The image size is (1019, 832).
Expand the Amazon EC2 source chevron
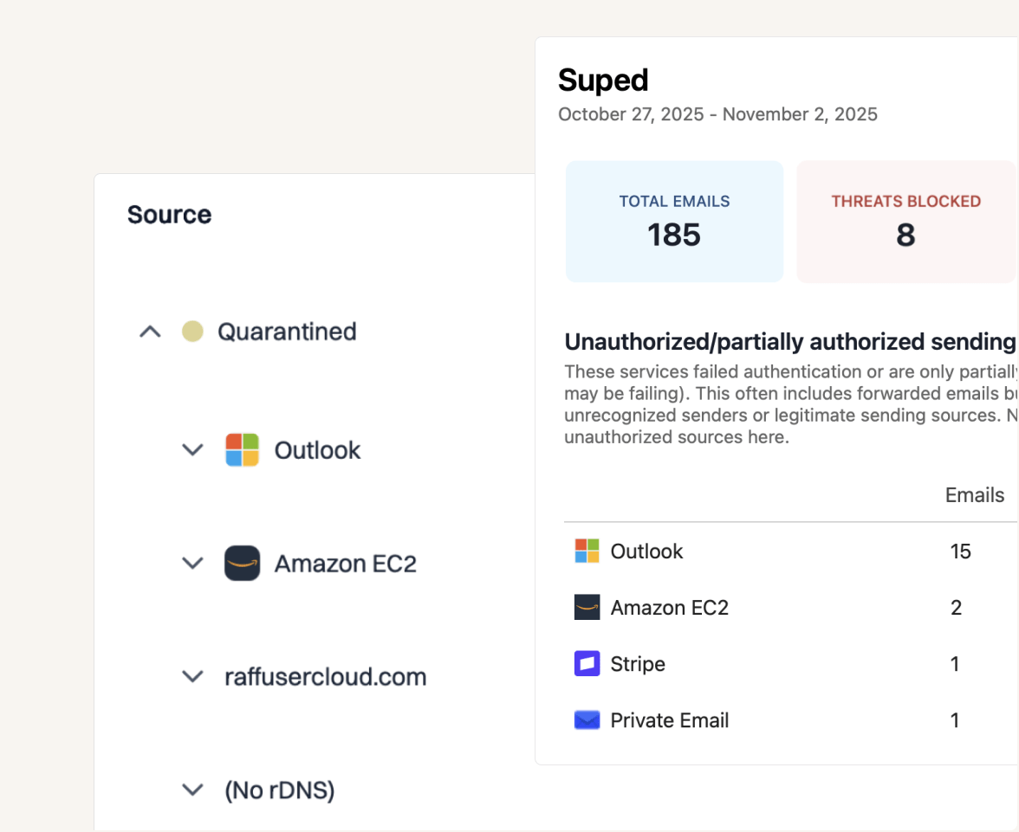192,564
